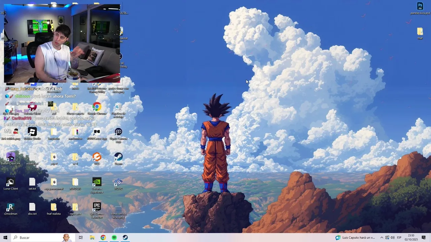The height and width of the screenshot is (242, 431).
Task: Open Steam from the taskbar
Action: pos(125,238)
